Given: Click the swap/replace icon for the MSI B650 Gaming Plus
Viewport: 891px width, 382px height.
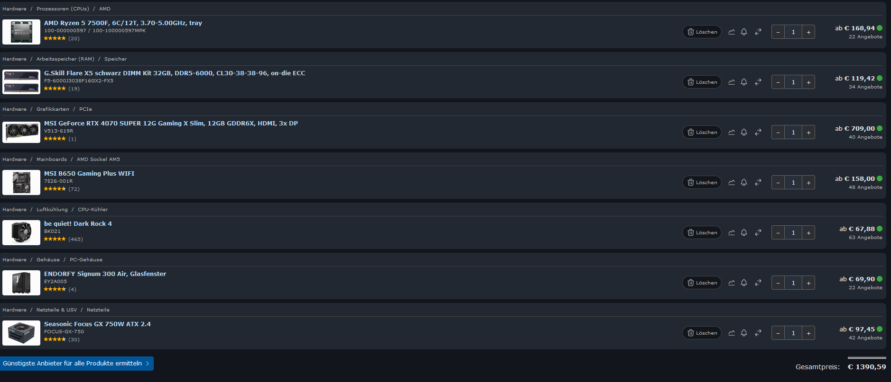Looking at the screenshot, I should point(758,182).
